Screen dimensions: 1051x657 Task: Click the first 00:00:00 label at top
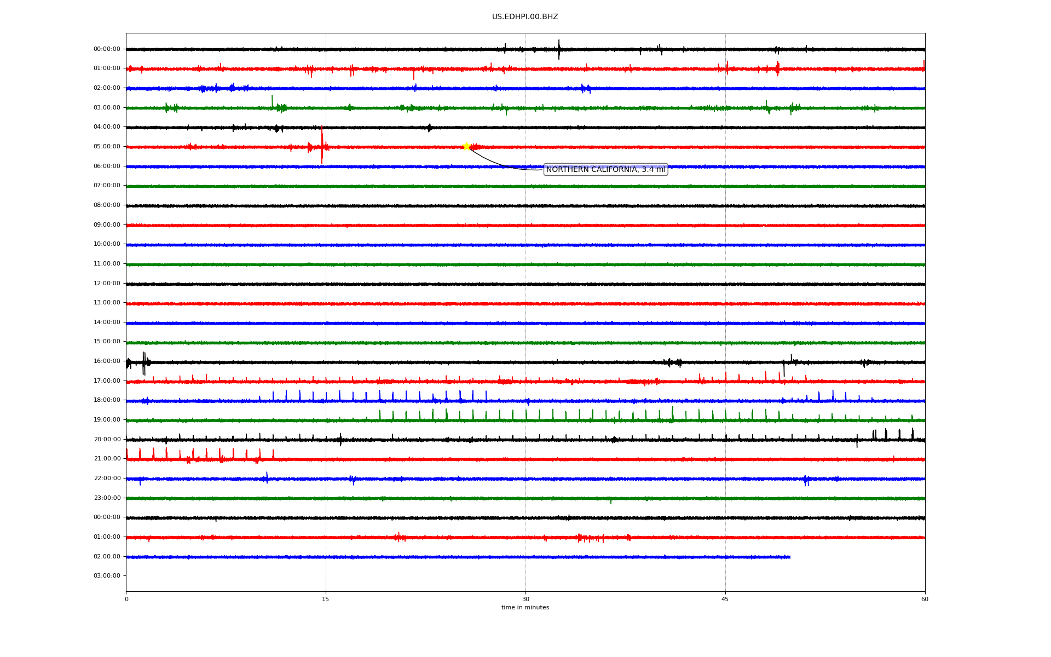coord(107,49)
